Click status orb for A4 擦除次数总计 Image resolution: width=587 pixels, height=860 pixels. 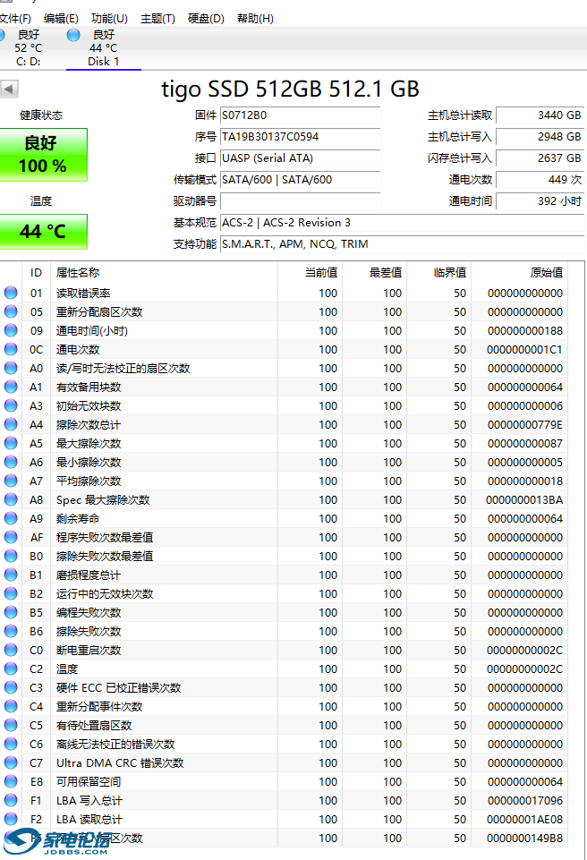tap(11, 424)
